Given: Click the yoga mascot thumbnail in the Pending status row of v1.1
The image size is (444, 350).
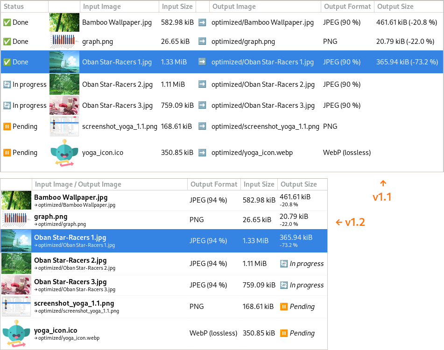Looking at the screenshot, I should pyautogui.click(x=64, y=153).
